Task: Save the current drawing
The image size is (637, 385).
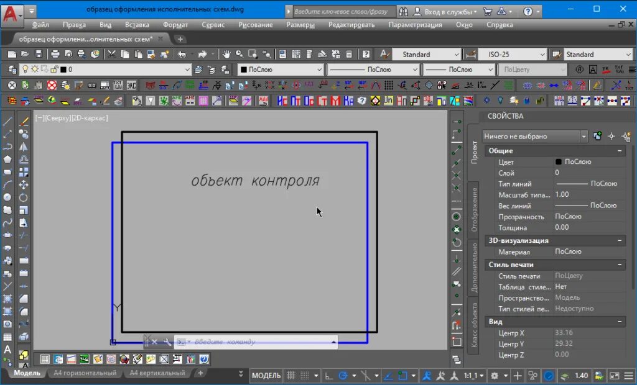Action: coord(39,55)
